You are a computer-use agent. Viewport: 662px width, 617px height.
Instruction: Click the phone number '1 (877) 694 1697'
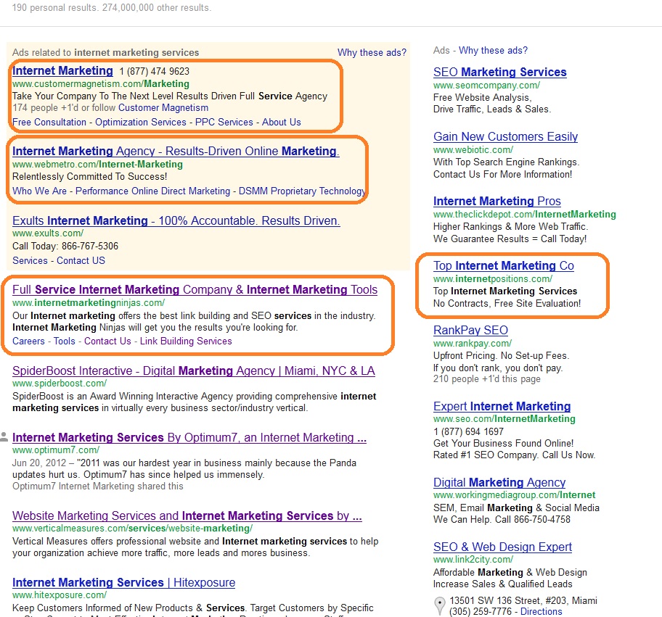click(468, 432)
